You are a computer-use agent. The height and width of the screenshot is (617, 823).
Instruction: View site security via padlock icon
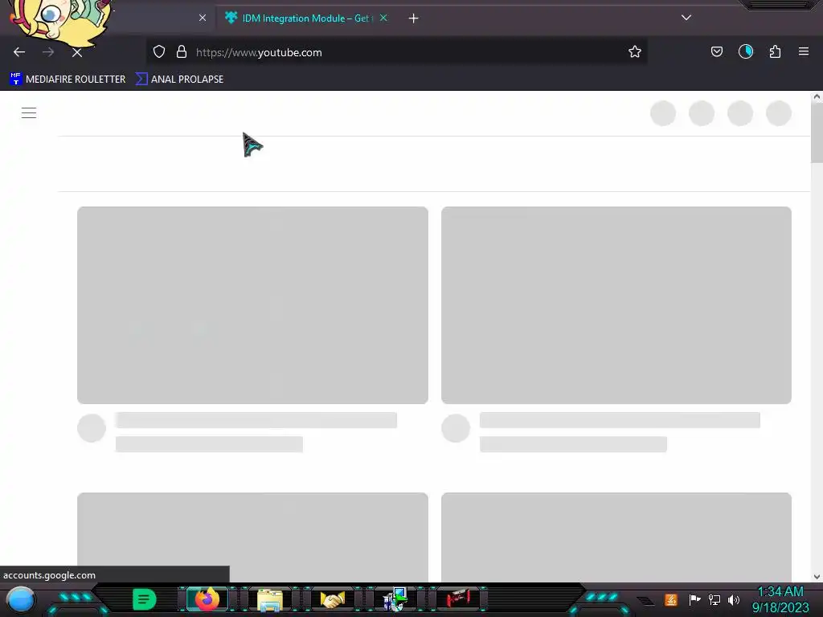tap(182, 52)
